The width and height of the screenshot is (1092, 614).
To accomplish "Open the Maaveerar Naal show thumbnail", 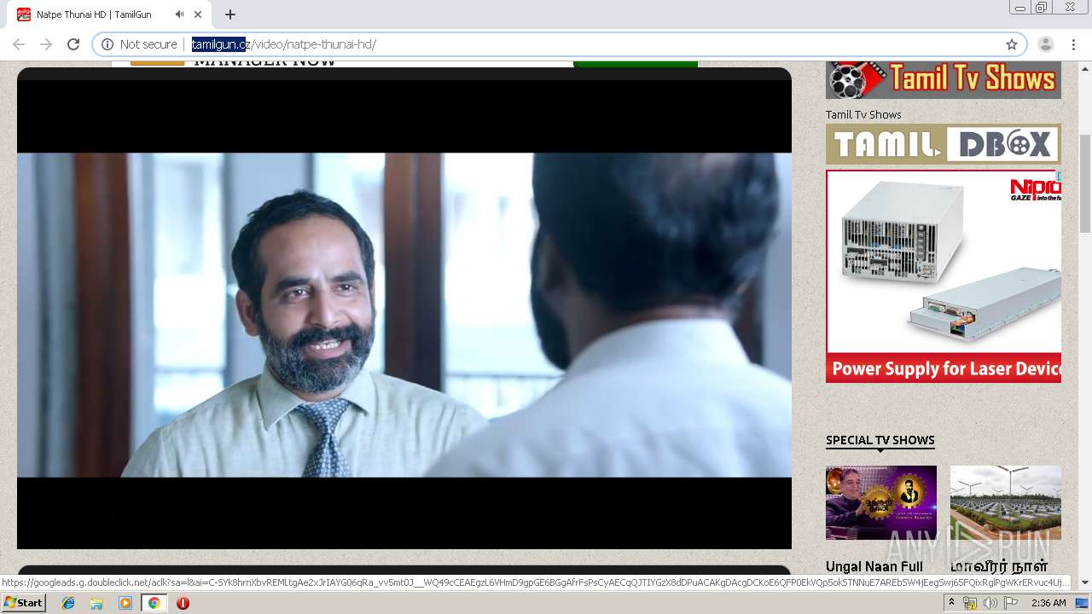I will [1006, 502].
